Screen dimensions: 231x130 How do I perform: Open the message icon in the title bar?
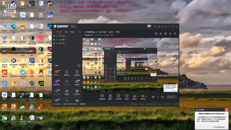point(155,27)
